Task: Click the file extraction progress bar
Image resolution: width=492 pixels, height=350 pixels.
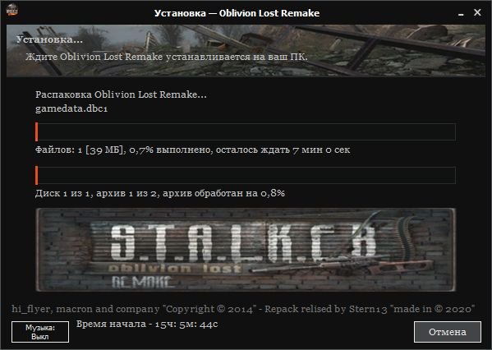Action: 246,131
